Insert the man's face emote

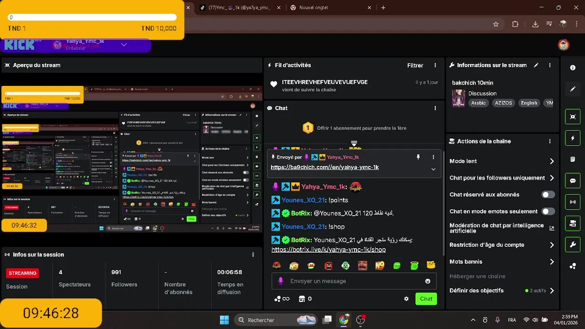click(362, 265)
